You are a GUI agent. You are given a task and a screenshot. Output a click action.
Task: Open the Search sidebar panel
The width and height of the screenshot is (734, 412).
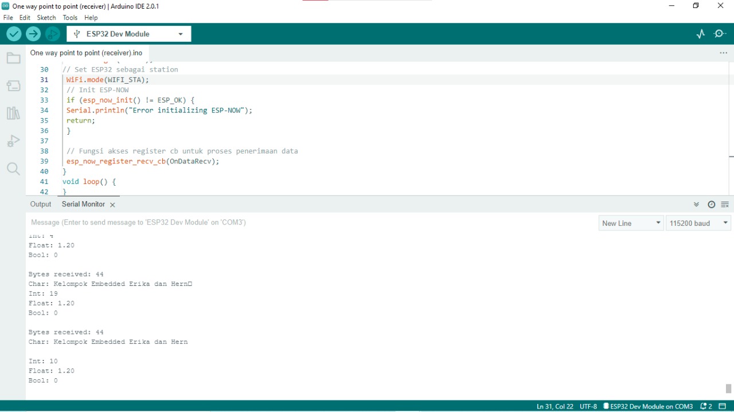coord(13,168)
